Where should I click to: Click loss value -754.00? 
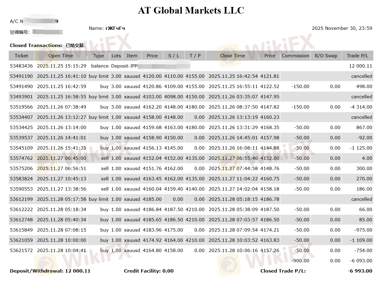coord(363,250)
